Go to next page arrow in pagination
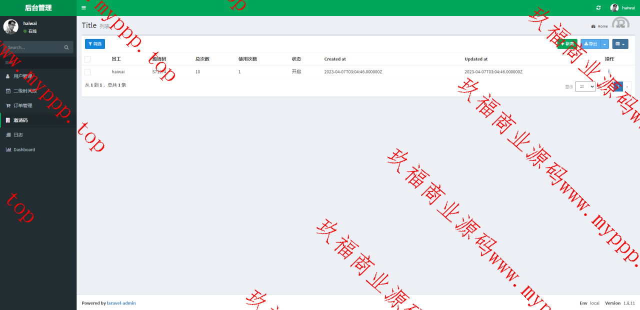Viewport: 640px width, 310px height. click(x=627, y=86)
